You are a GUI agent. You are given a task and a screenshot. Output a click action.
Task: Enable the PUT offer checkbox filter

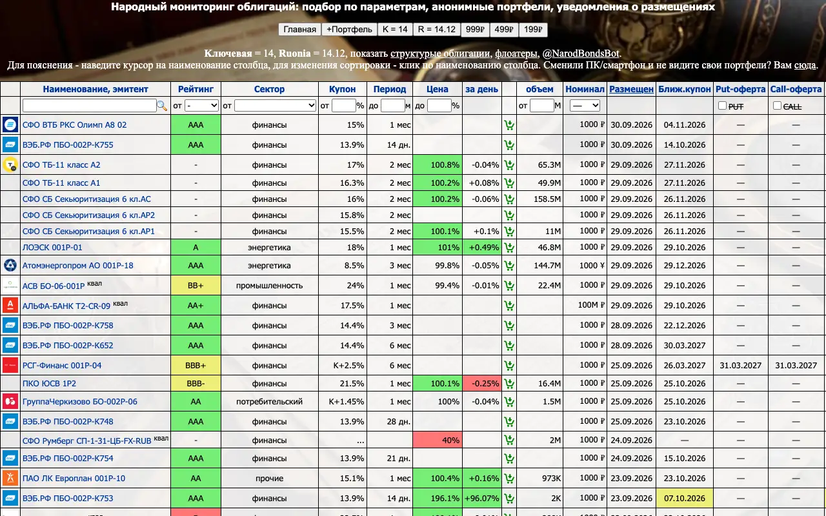coord(723,106)
